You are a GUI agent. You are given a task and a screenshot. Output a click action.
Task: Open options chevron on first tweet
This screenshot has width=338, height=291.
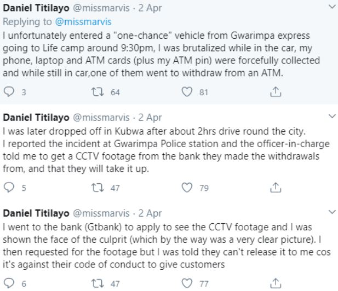pos(328,7)
